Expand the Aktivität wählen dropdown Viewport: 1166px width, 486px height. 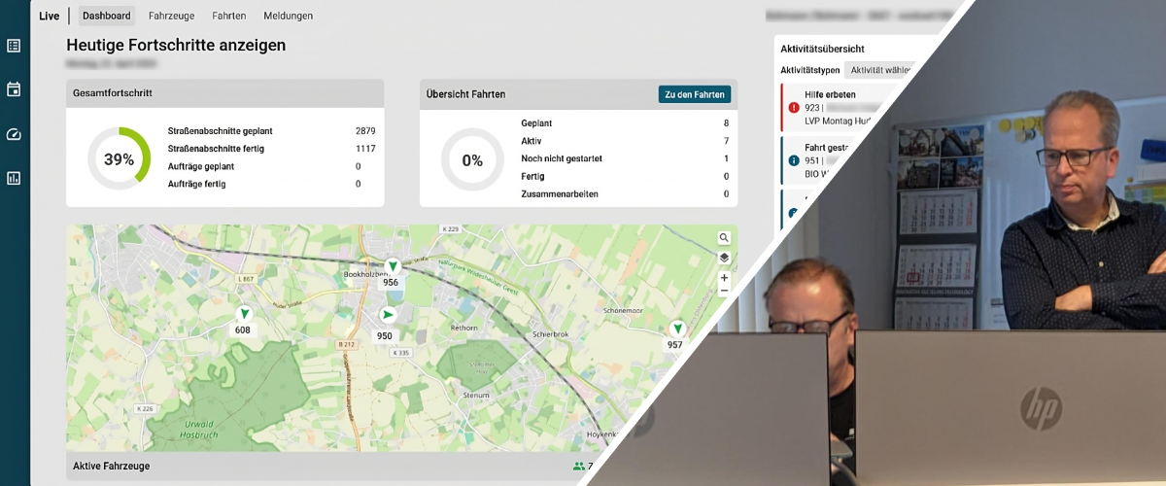pos(879,70)
